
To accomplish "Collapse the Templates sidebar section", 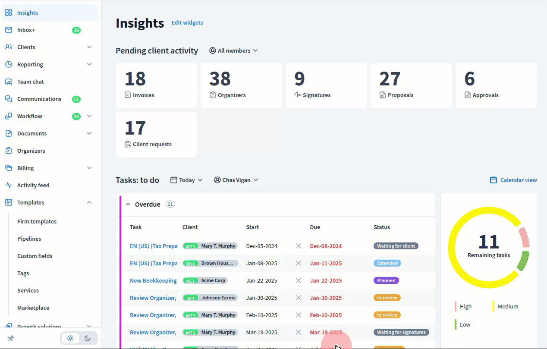I will 89,202.
